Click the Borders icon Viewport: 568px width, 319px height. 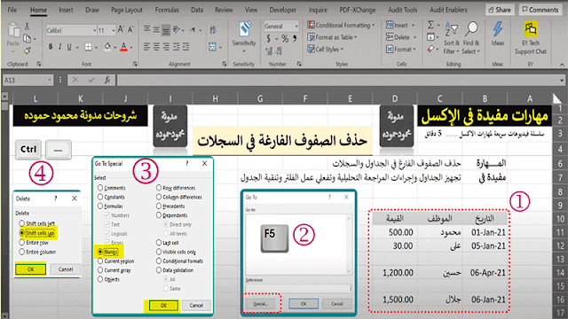[88, 47]
